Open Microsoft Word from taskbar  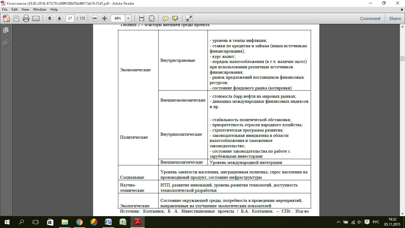(108, 222)
